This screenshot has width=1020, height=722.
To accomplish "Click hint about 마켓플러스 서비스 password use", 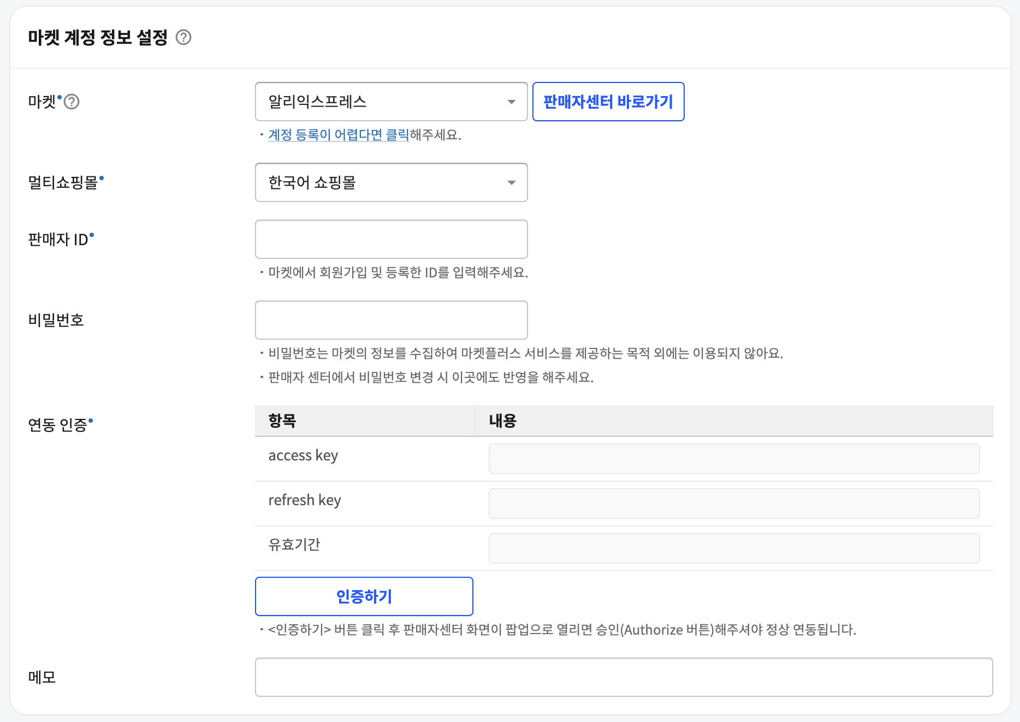I will pos(526,353).
